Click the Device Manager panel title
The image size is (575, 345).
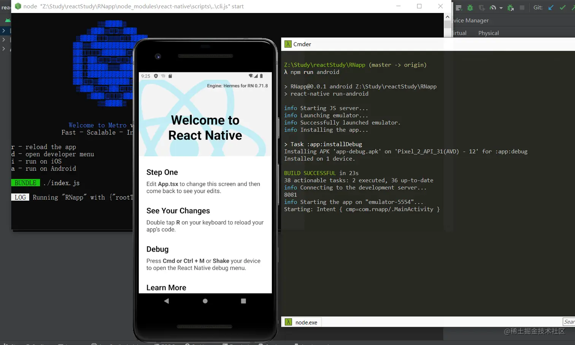click(471, 21)
